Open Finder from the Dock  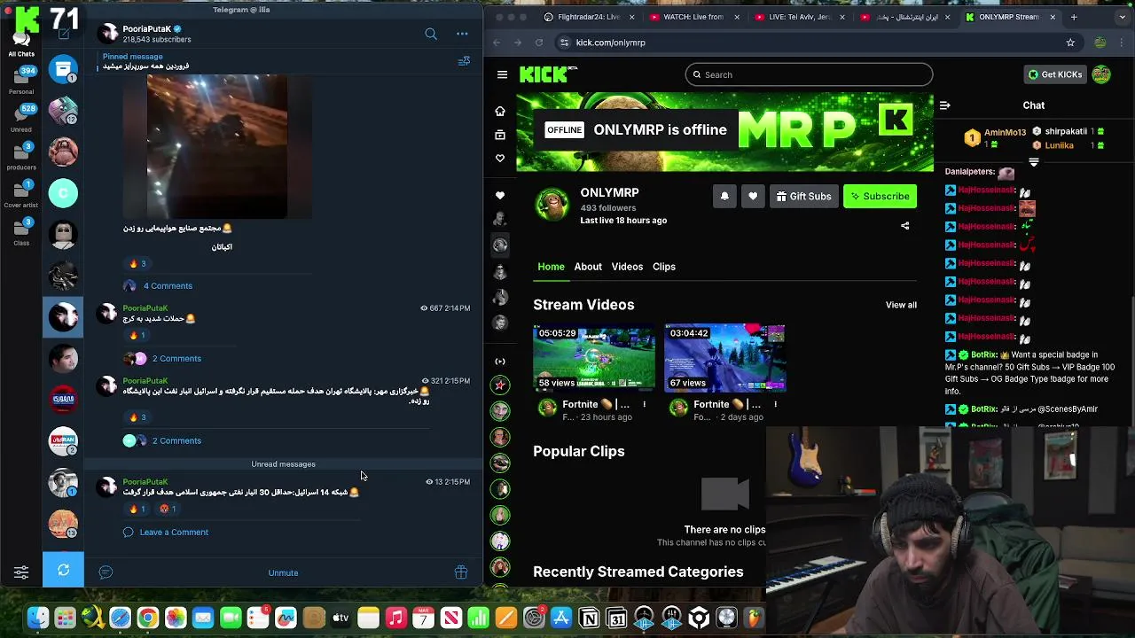(37, 619)
